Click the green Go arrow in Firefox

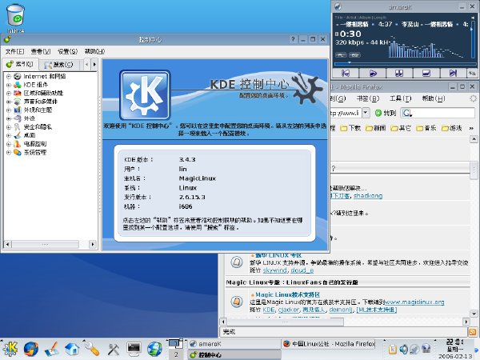point(378,113)
